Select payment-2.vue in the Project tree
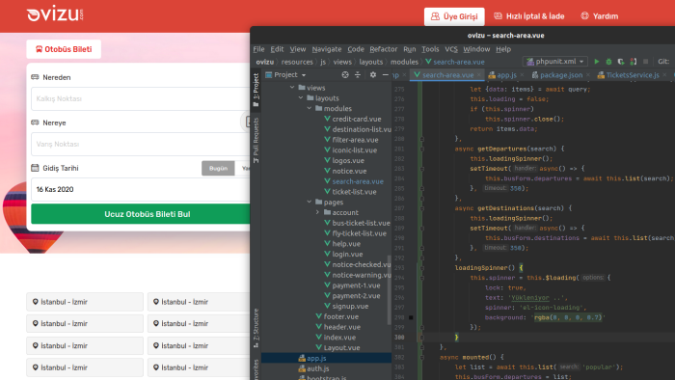Screen dimensions: 675x380 coord(356,296)
